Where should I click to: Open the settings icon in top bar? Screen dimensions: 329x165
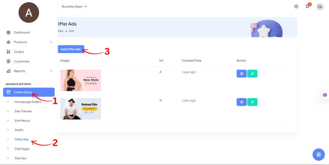pos(296,6)
